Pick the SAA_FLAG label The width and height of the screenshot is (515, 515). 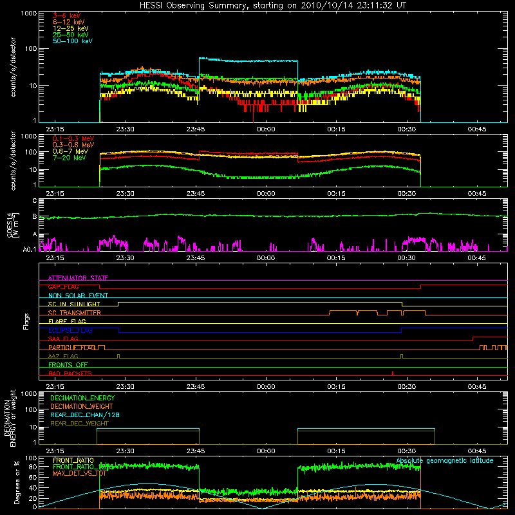[x=63, y=339]
